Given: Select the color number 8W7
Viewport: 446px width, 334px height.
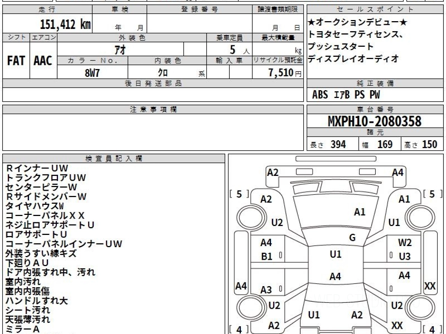Looking at the screenshot, I should [92, 73].
